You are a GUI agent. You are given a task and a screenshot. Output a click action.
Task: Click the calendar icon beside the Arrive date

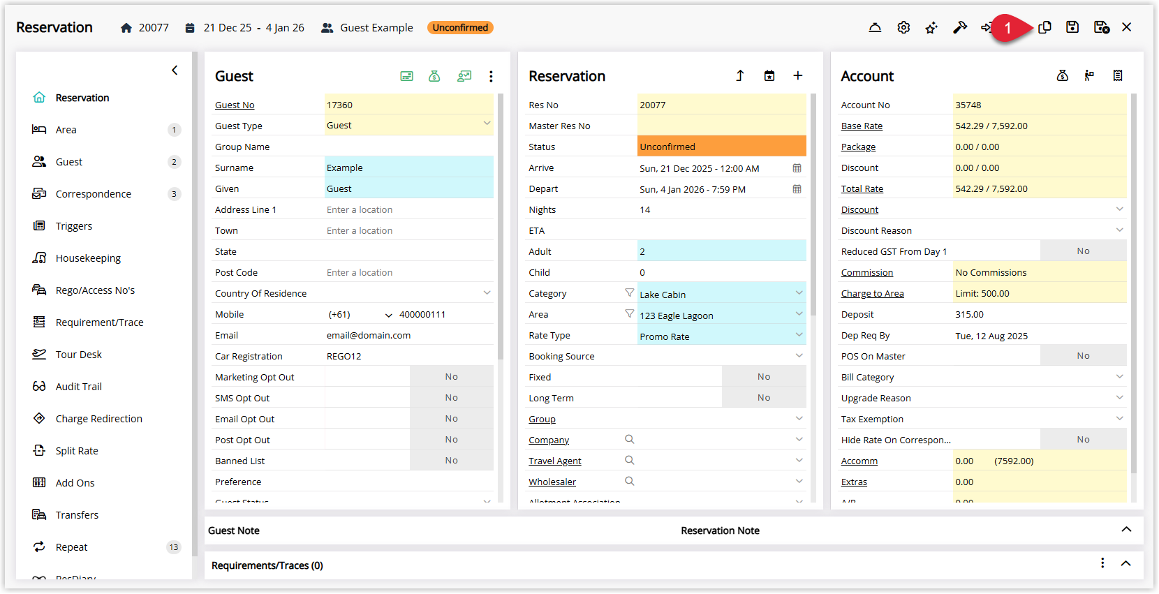797,168
